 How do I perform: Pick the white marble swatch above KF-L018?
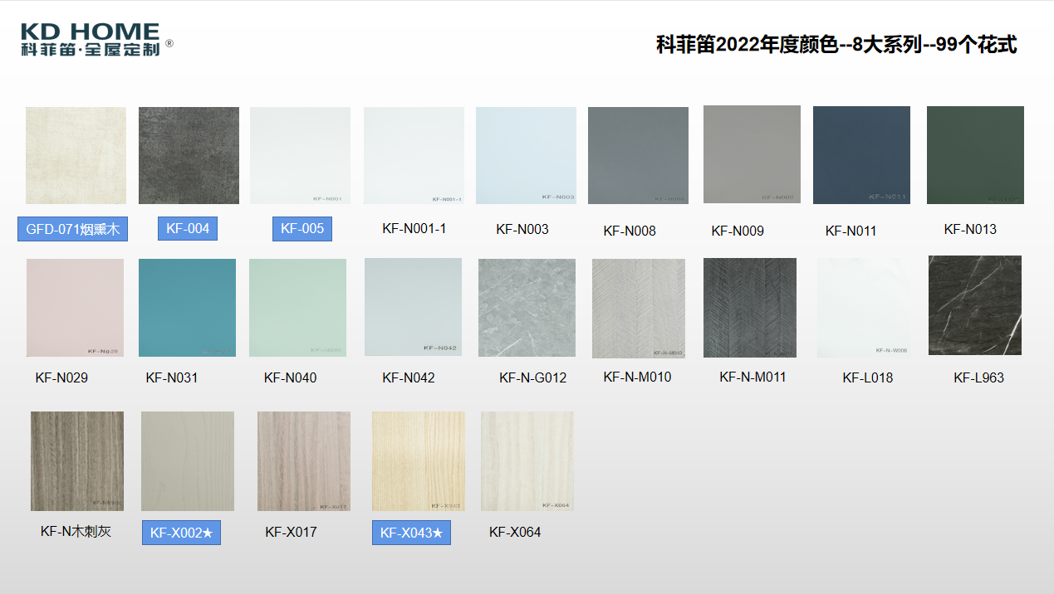tap(864, 308)
